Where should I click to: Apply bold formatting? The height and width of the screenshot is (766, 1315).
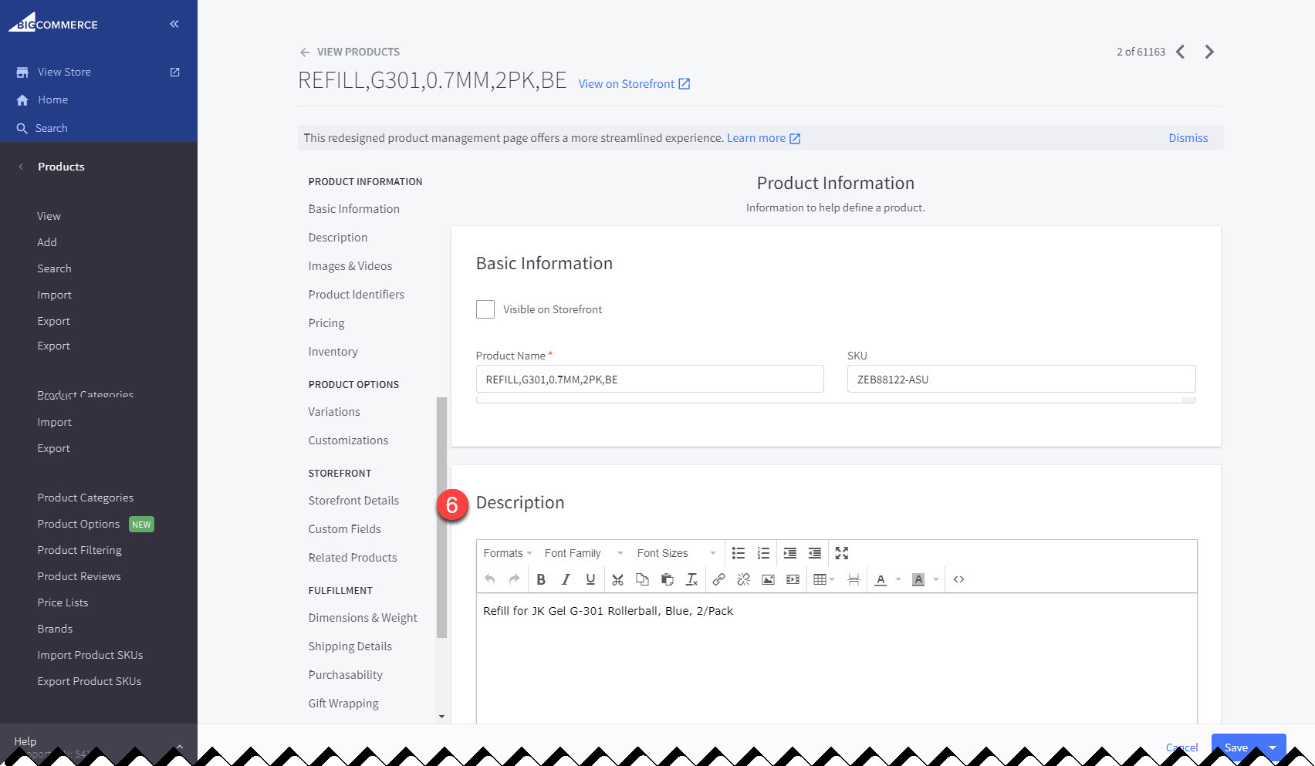pyautogui.click(x=541, y=579)
